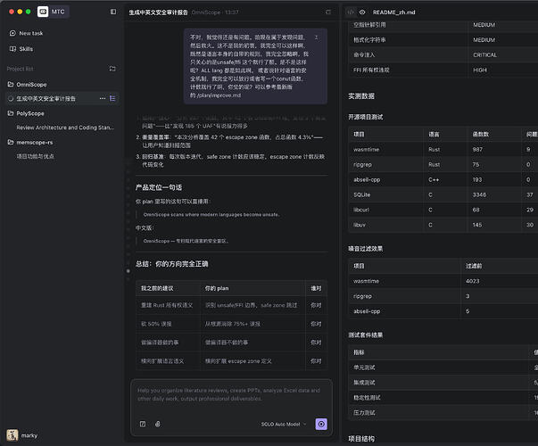
Task: Add a project folder beside Project list
Action: tap(112, 69)
